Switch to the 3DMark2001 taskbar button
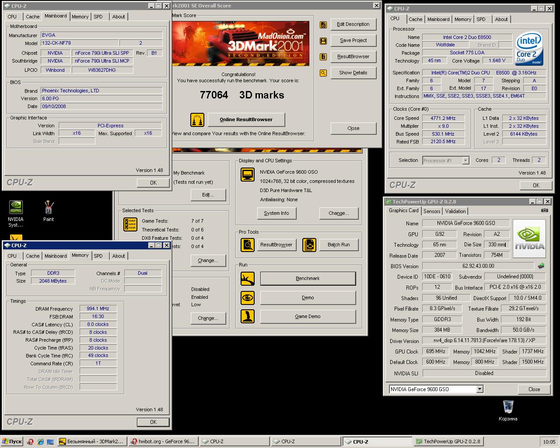The width and height of the screenshot is (560, 448). coord(92,441)
